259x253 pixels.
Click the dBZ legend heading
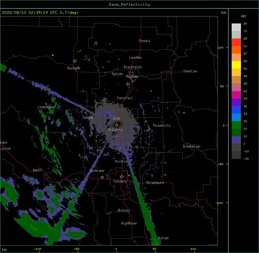(x=243, y=16)
